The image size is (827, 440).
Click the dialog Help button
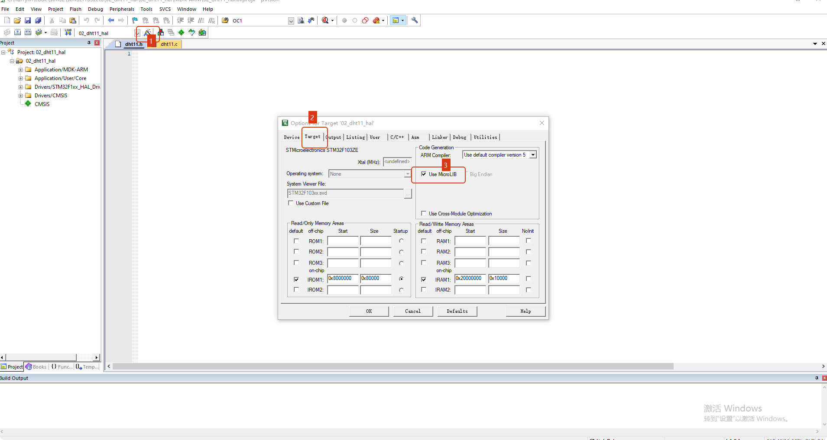click(525, 311)
